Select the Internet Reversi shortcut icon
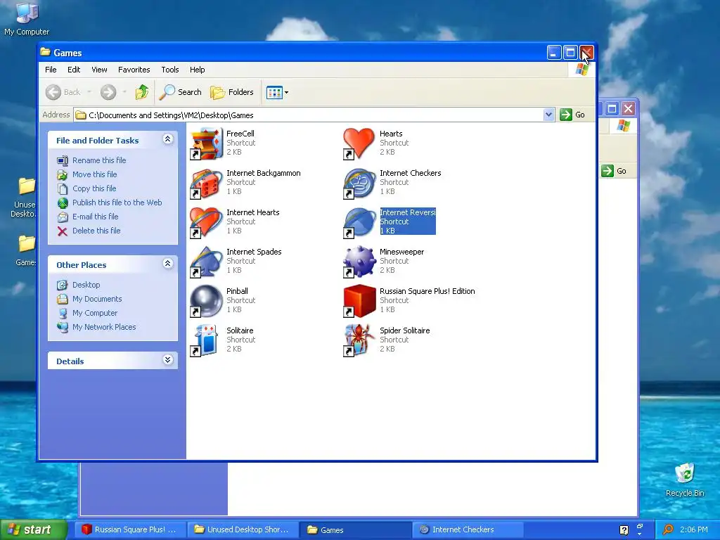The width and height of the screenshot is (720, 540). click(x=359, y=223)
